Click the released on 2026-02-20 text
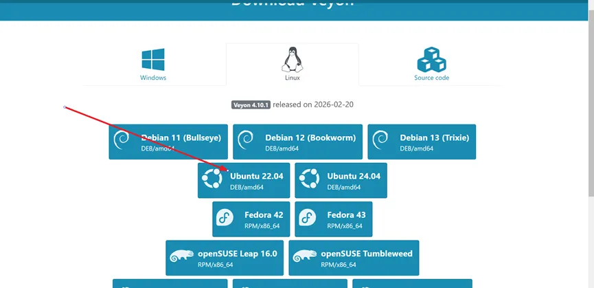 pos(313,104)
